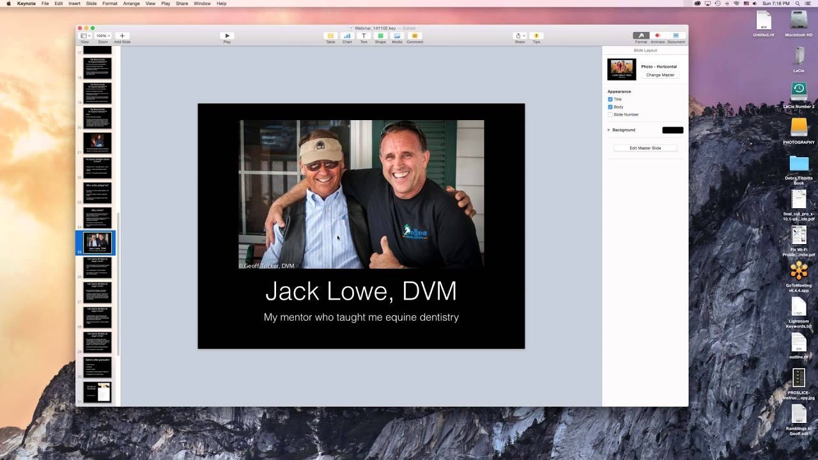Click the slide navigator scrollbar
This screenshot has height=460, width=818.
point(118,284)
